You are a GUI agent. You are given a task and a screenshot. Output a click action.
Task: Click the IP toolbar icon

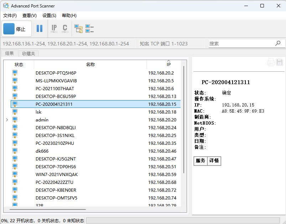pos(54,28)
